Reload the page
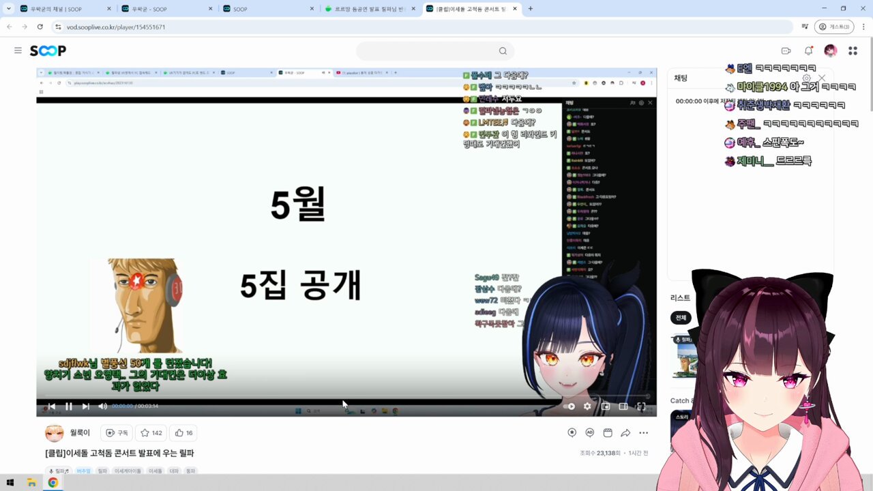This screenshot has width=873, height=491. 40,27
